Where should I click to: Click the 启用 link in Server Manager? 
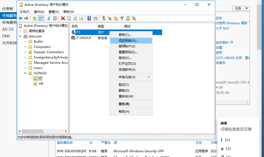(x=219, y=53)
